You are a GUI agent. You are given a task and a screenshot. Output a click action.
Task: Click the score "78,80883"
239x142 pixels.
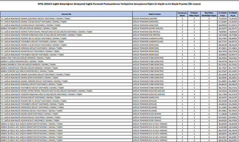[x=222, y=32]
